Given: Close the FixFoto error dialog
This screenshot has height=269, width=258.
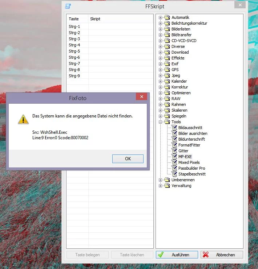Looking at the screenshot, I should (x=142, y=96).
